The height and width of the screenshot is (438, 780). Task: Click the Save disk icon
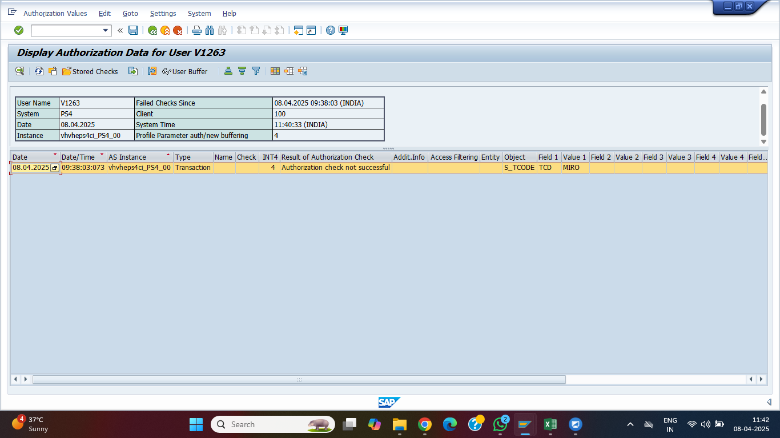coord(133,30)
